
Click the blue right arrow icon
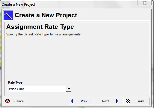[x=117, y=101]
